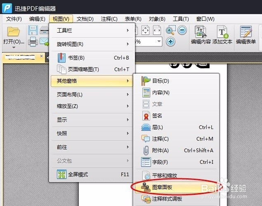262x206 pixels.
Task: Open the dropdown arrow under Open button
Action: pos(14,48)
